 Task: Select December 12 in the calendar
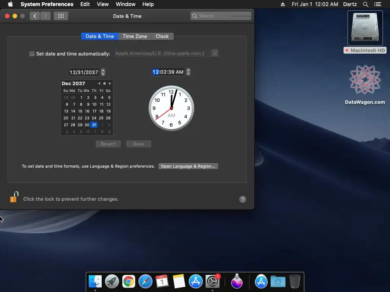[109, 104]
